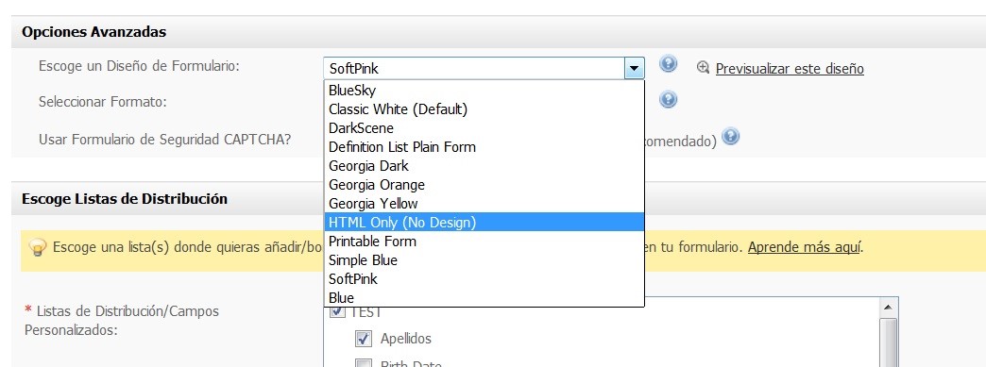986x367 pixels.
Task: Click the list box scroll up arrow
Action: click(888, 307)
